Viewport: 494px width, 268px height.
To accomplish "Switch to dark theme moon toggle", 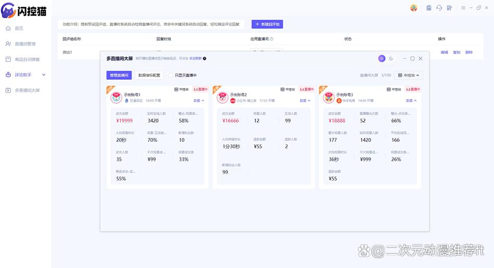I will 391,58.
